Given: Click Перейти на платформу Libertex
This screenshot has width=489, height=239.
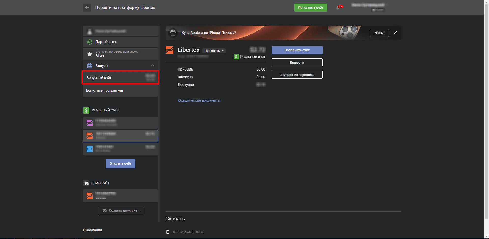Looking at the screenshot, I should click(125, 8).
